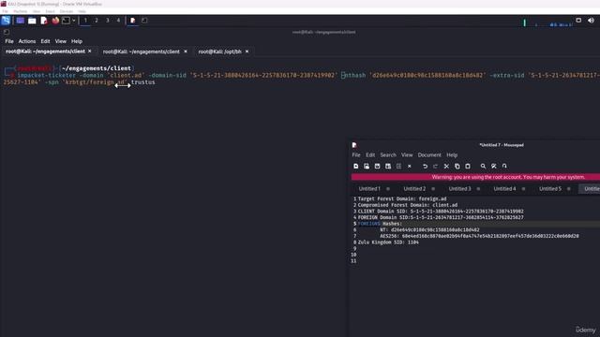Open Mousepad Help menu
This screenshot has height=337, width=600.
click(x=452, y=155)
